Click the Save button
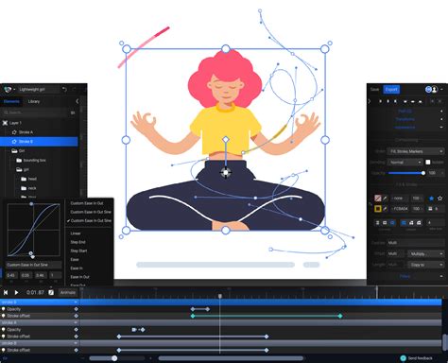448x363 pixels. pos(374,90)
